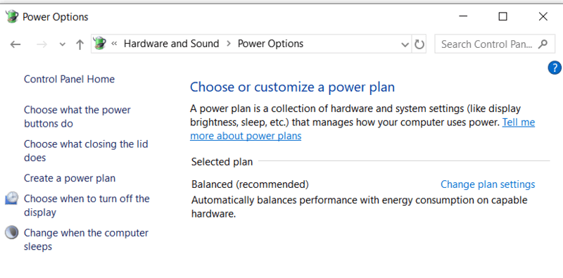Screen dimensions: 563x278
Task: Click the search magnifier icon
Action: 543,44
